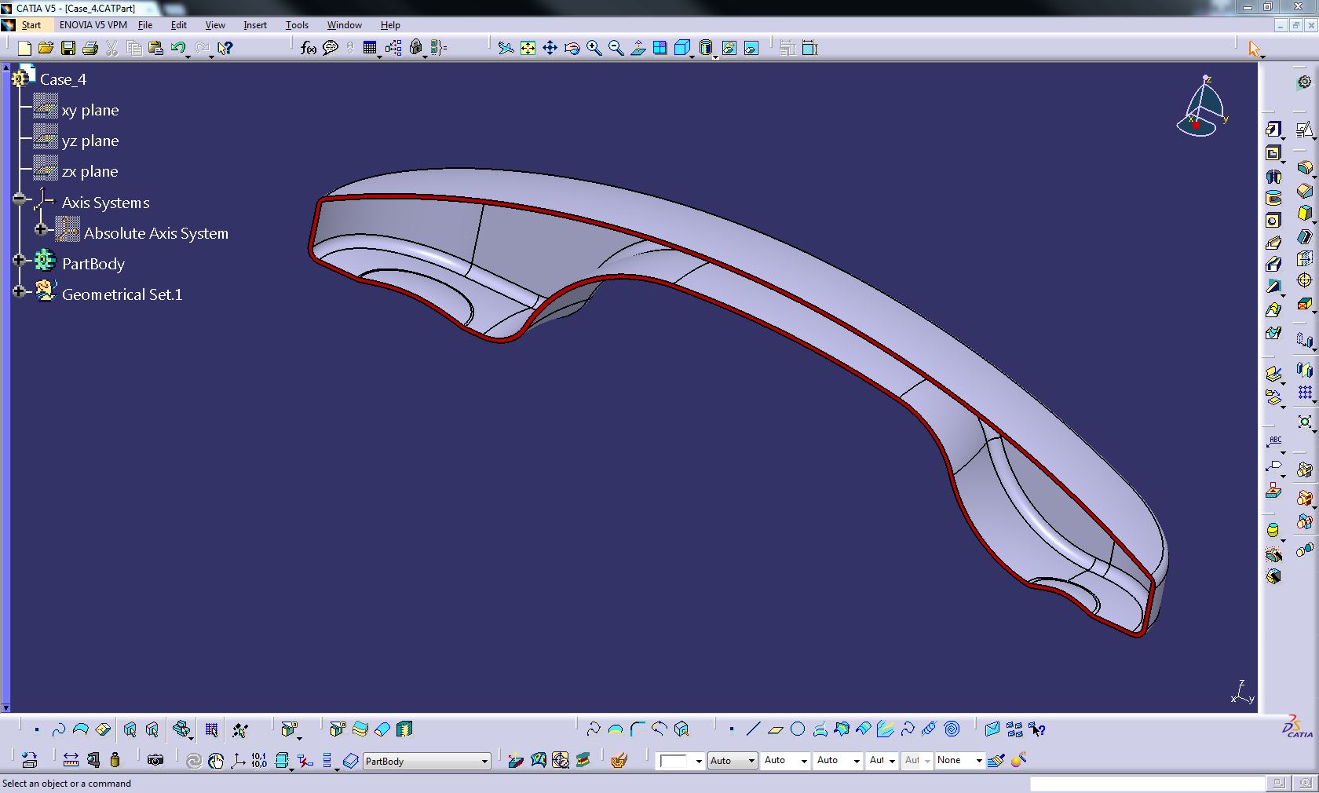Open the None layer dropdown
The height and width of the screenshot is (793, 1319).
pyautogui.click(x=959, y=760)
